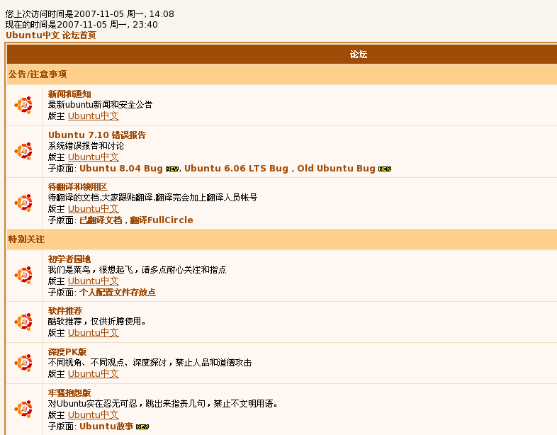Image resolution: width=557 pixels, height=435 pixels.
Task: Click the Ubuntu icon beside 牢骚抱怨版
Action: (x=23, y=409)
